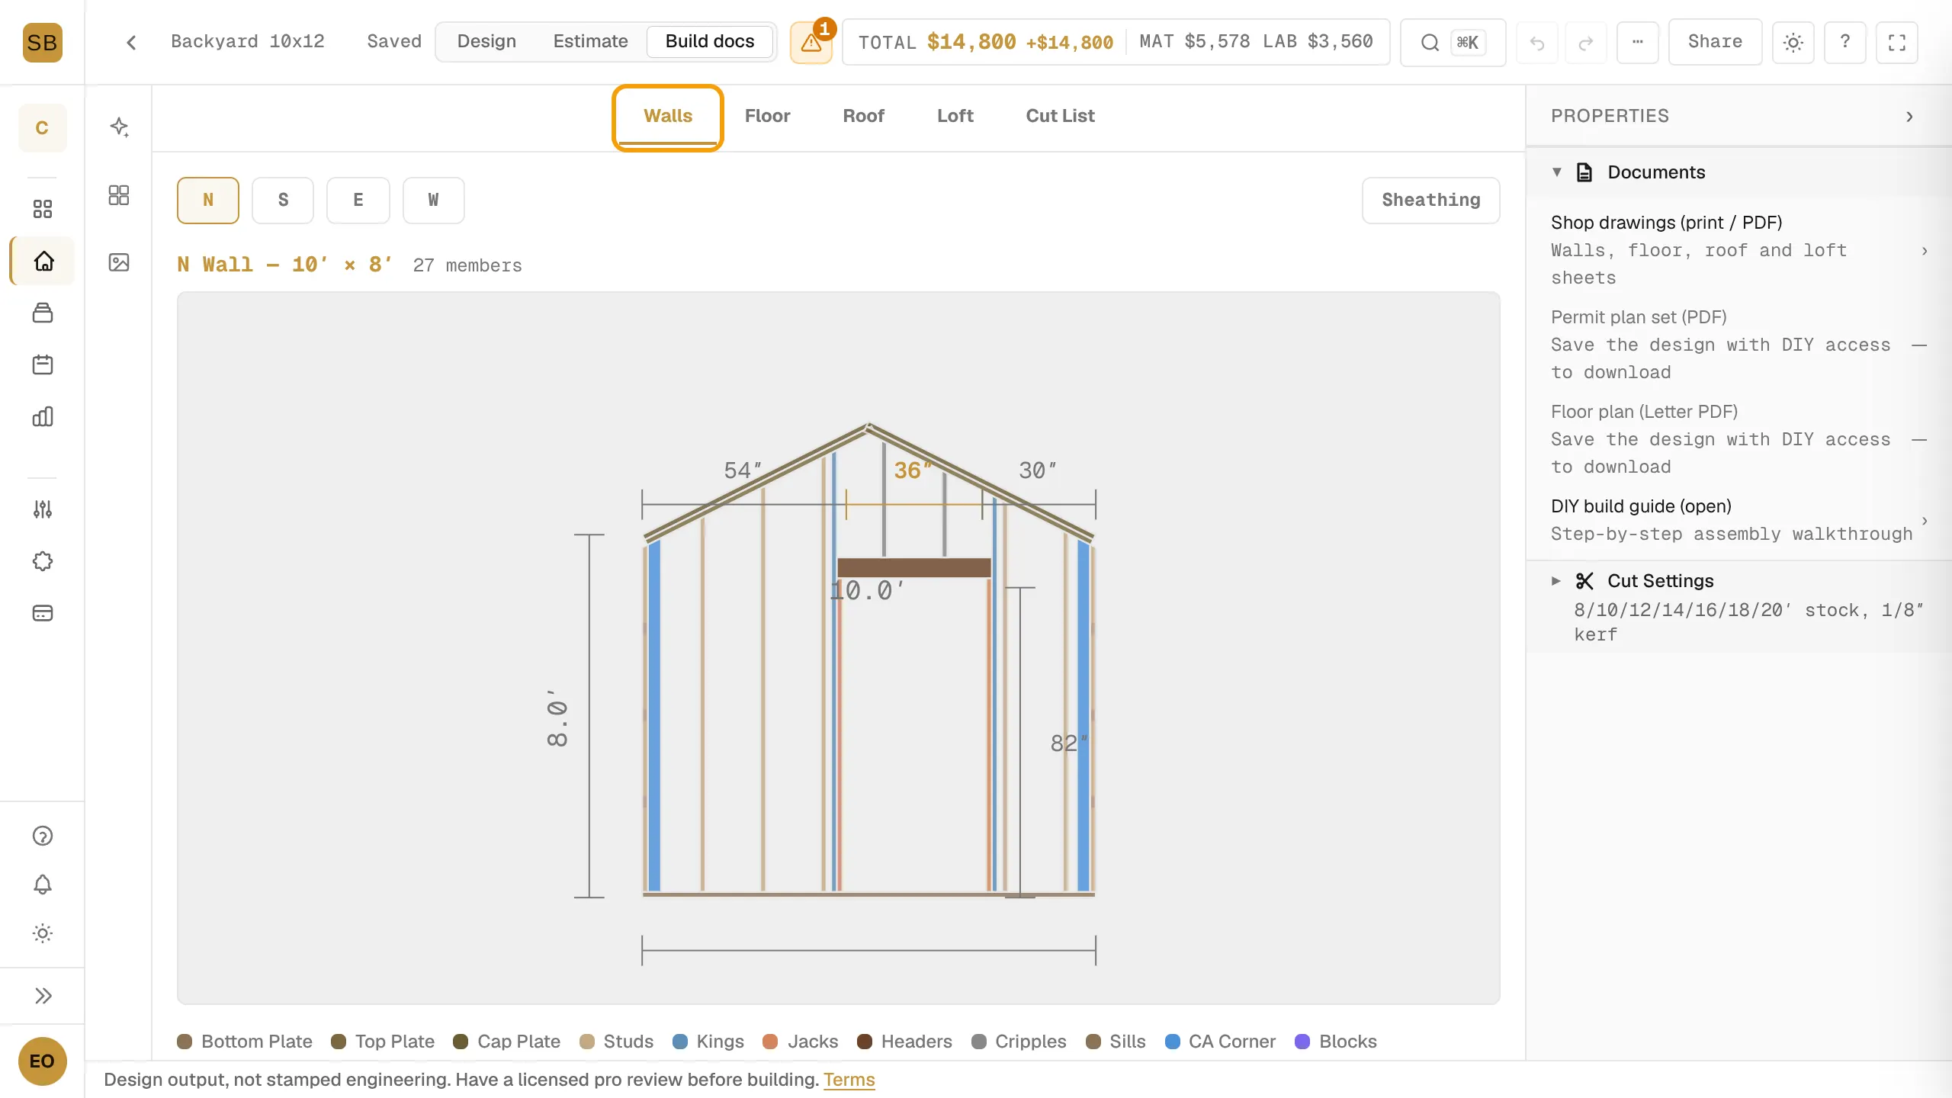1952x1098 pixels.
Task: Switch to the Roof tab
Action: point(863,116)
